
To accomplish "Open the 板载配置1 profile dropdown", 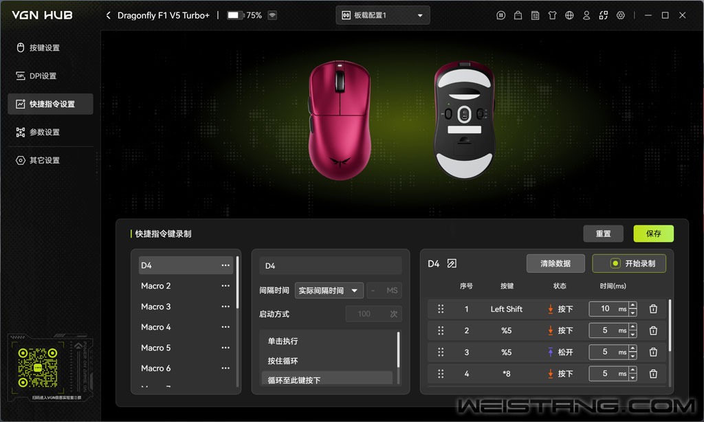I will (382, 15).
